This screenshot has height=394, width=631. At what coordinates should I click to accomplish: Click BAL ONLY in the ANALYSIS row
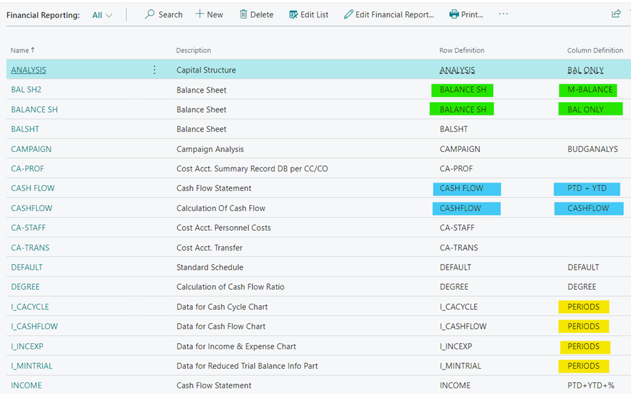[x=586, y=70]
